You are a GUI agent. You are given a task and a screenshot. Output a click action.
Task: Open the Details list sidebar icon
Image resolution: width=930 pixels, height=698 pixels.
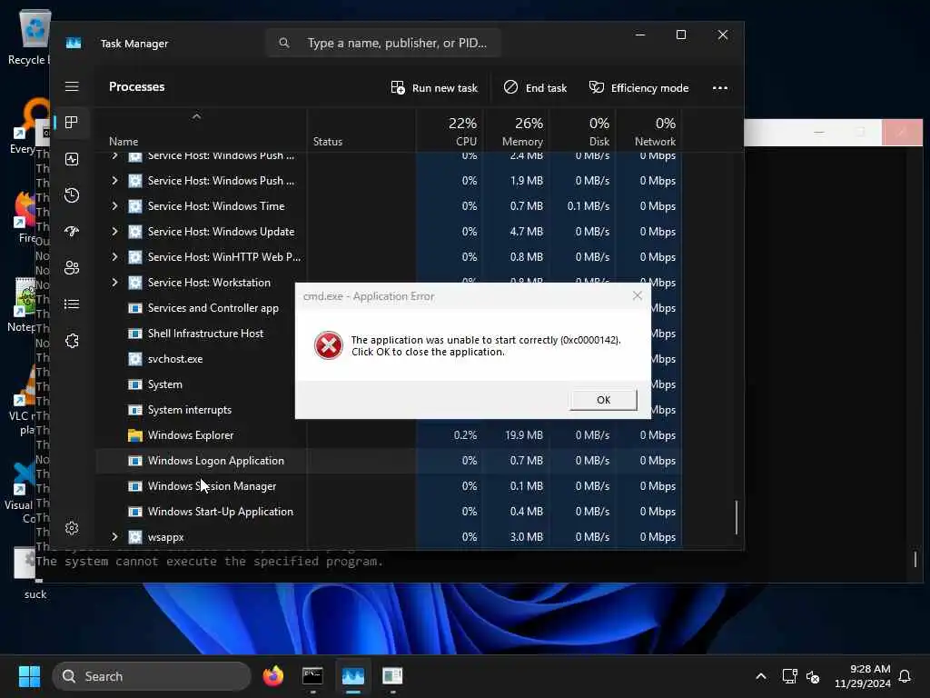pyautogui.click(x=72, y=304)
